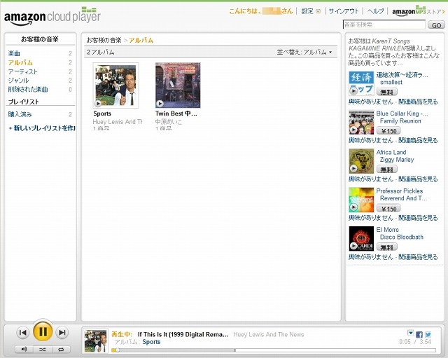Screen dimensions: 448x358
Task: Click the Amazon Cloud Player logo
Action: click(52, 16)
